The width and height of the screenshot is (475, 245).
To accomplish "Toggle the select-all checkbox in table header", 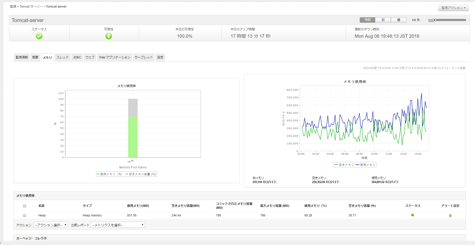I will point(25,206).
